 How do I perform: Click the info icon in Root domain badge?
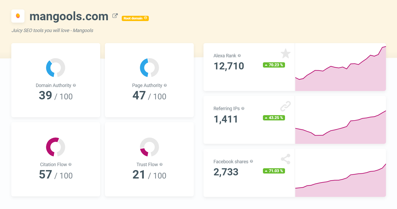tap(145, 18)
